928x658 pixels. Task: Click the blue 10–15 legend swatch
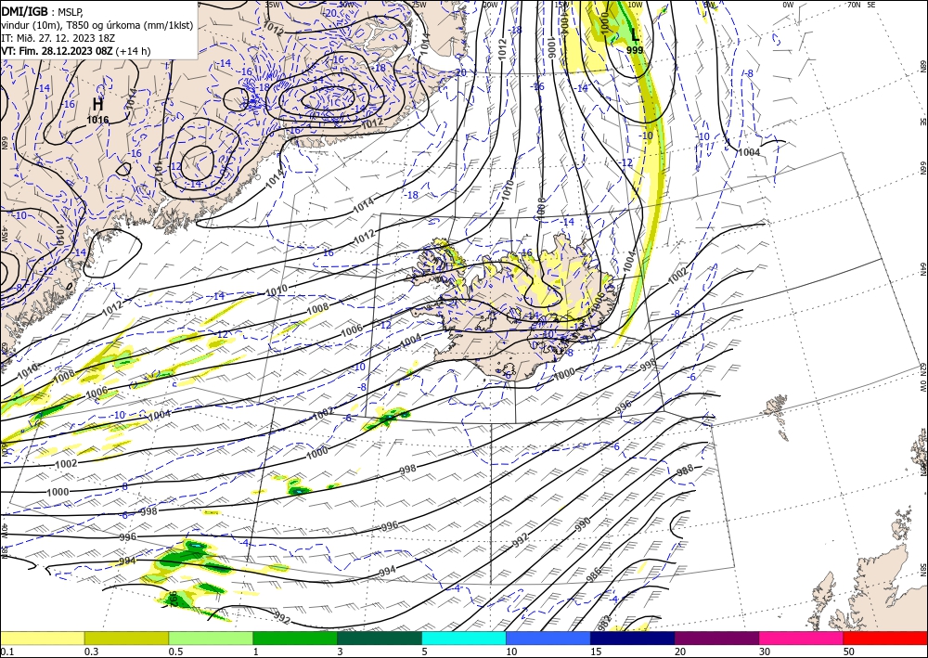click(x=548, y=638)
